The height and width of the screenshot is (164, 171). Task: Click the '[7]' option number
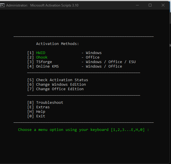click(31, 89)
